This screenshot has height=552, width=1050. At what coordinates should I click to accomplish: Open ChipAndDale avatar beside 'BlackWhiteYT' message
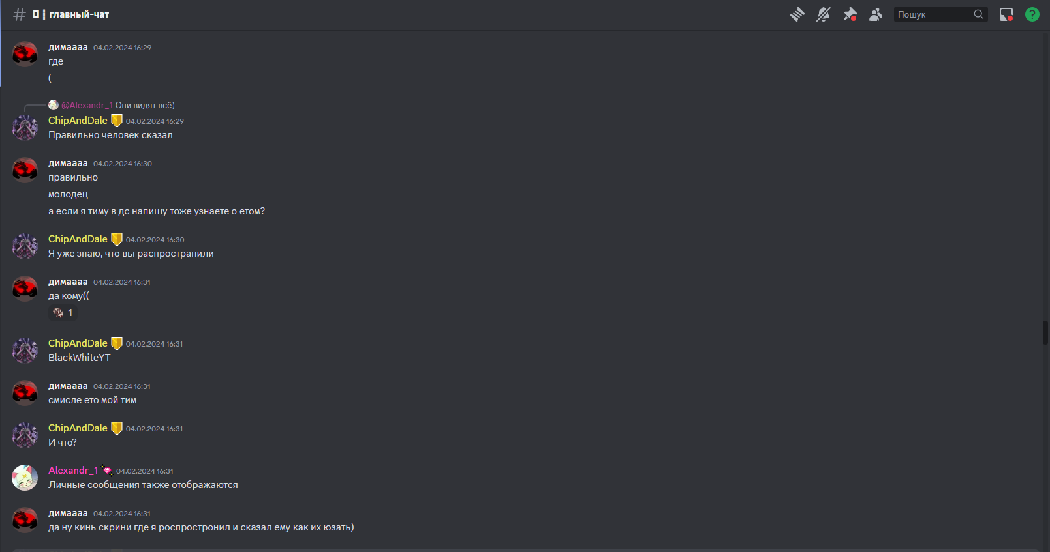pos(25,351)
